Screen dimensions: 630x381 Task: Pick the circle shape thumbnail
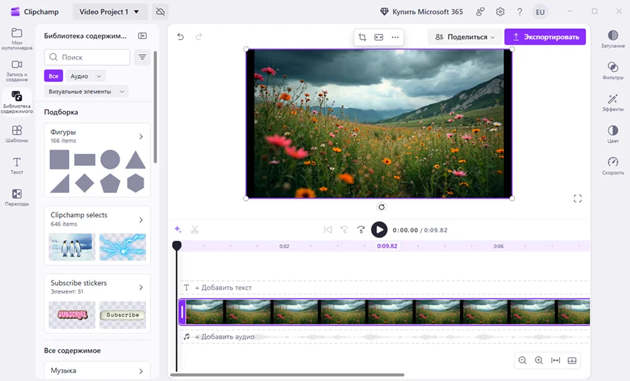tap(110, 159)
